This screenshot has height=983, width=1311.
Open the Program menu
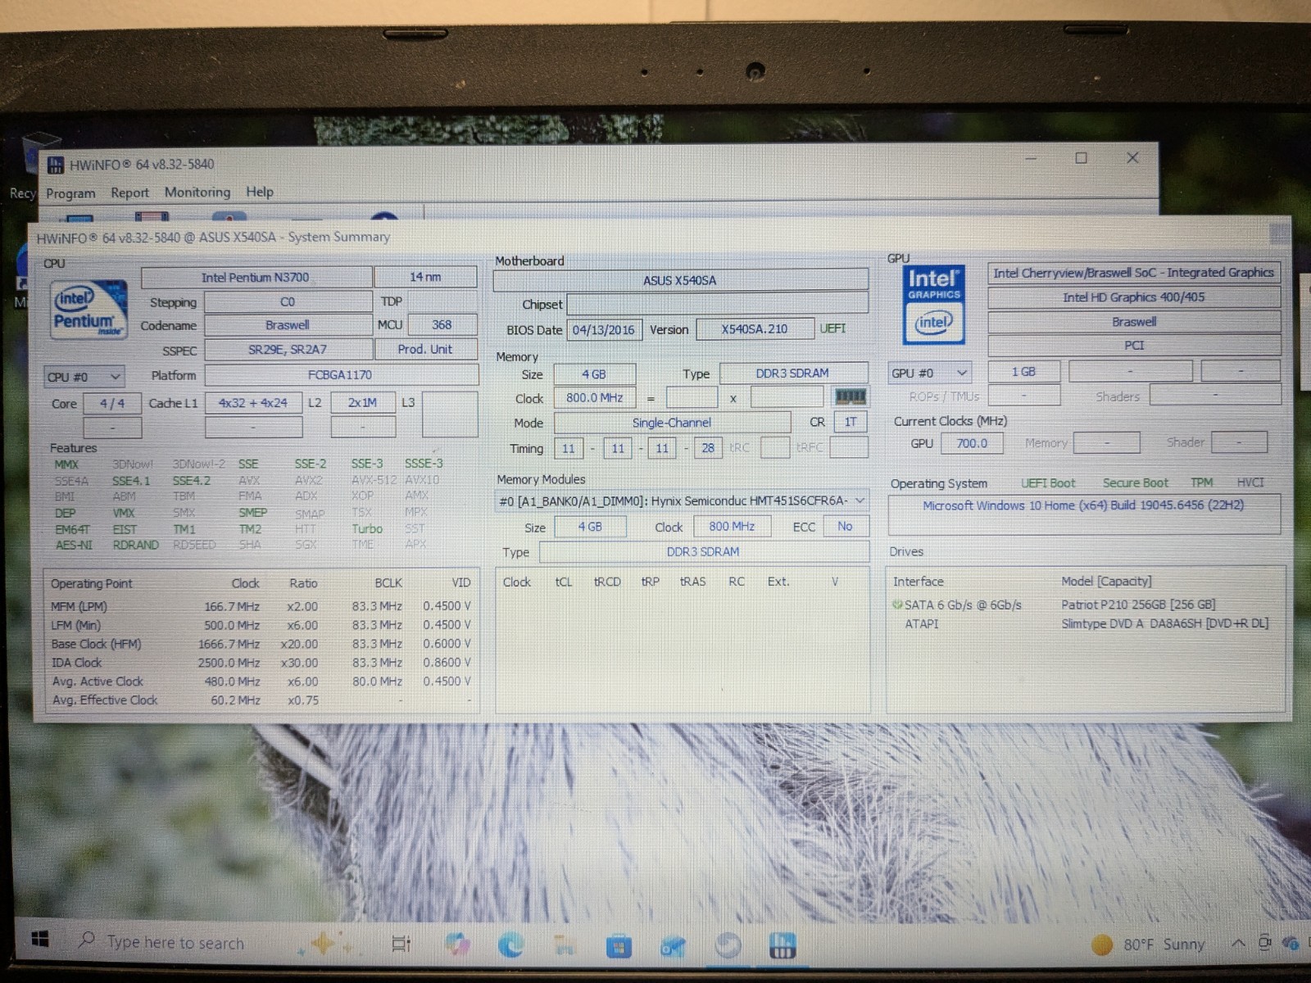(x=70, y=193)
